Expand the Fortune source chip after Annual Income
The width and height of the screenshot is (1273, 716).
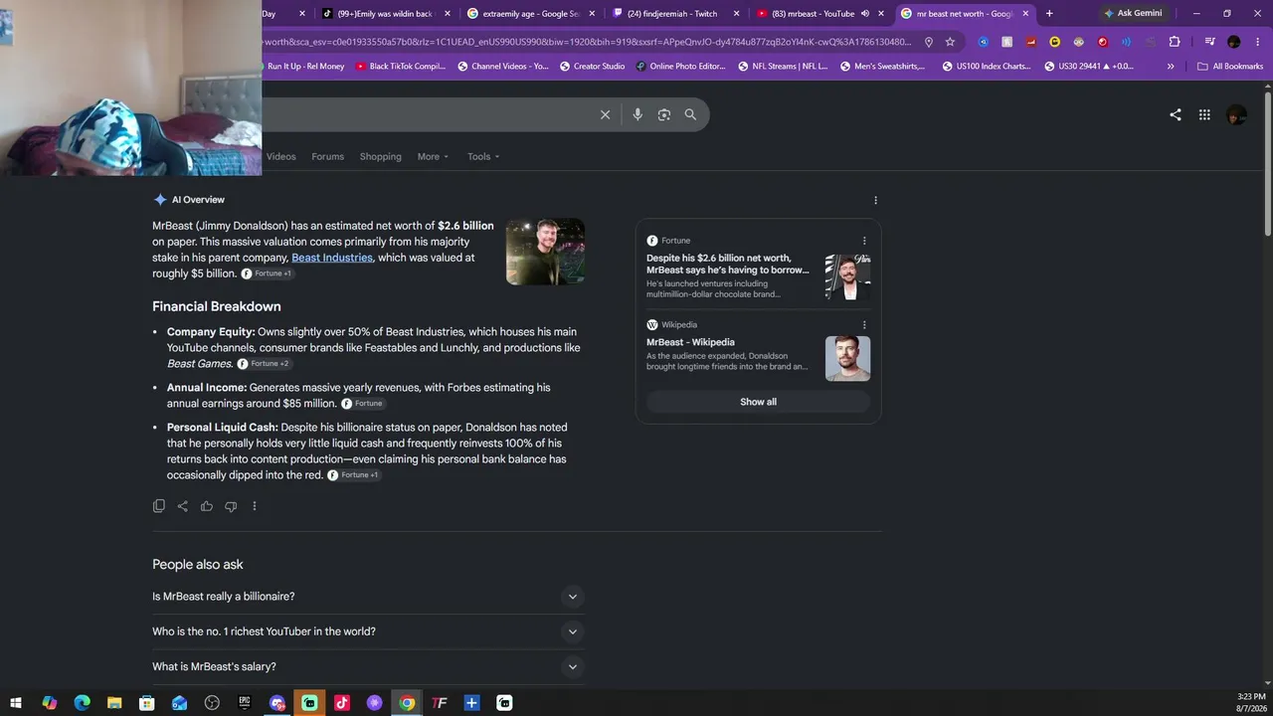362,404
